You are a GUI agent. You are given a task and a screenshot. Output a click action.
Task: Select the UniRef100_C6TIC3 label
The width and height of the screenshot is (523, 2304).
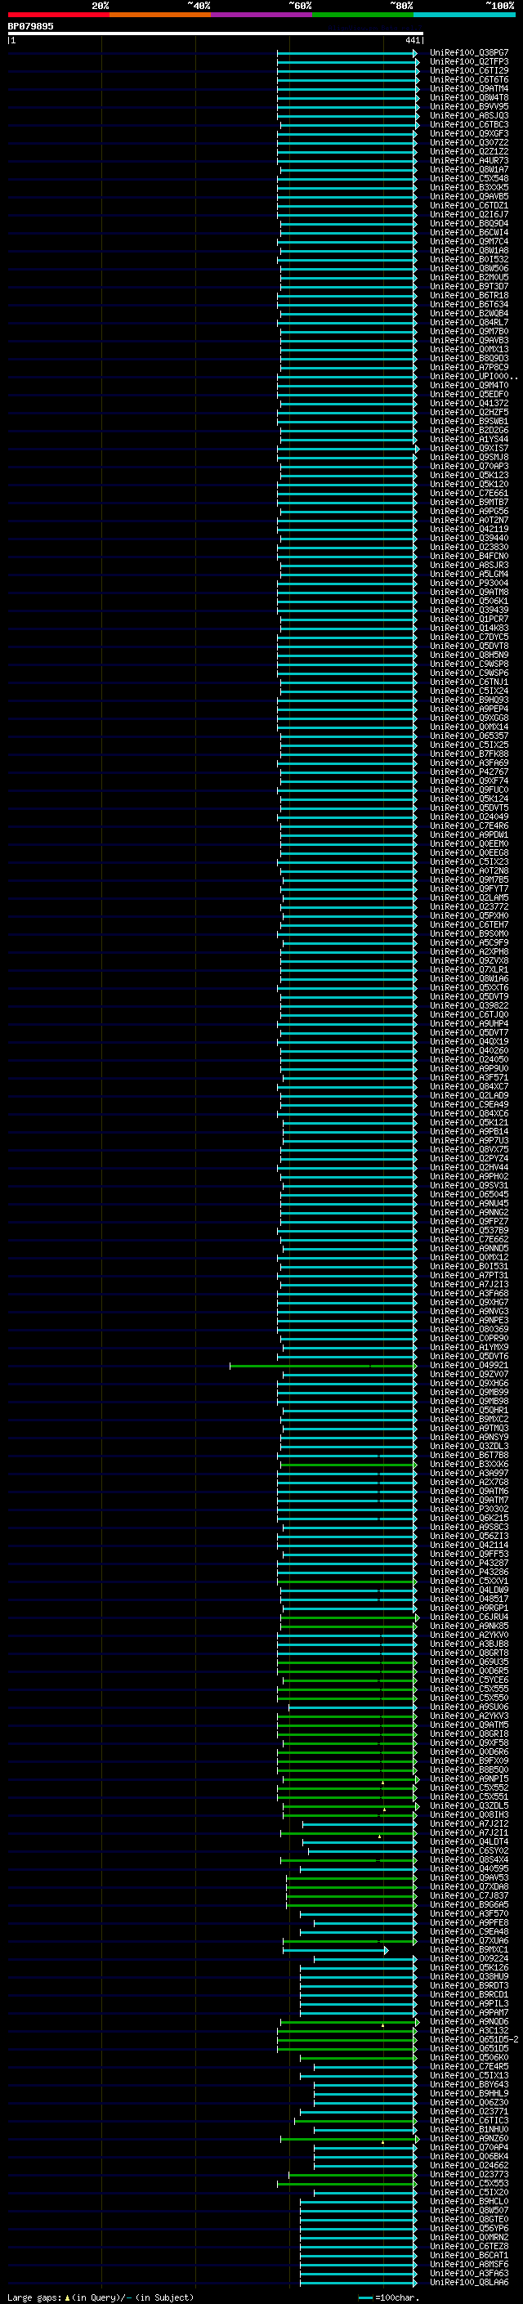tap(469, 2121)
